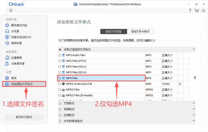Expand the 应用格式 section chevron

[x=194, y=115]
